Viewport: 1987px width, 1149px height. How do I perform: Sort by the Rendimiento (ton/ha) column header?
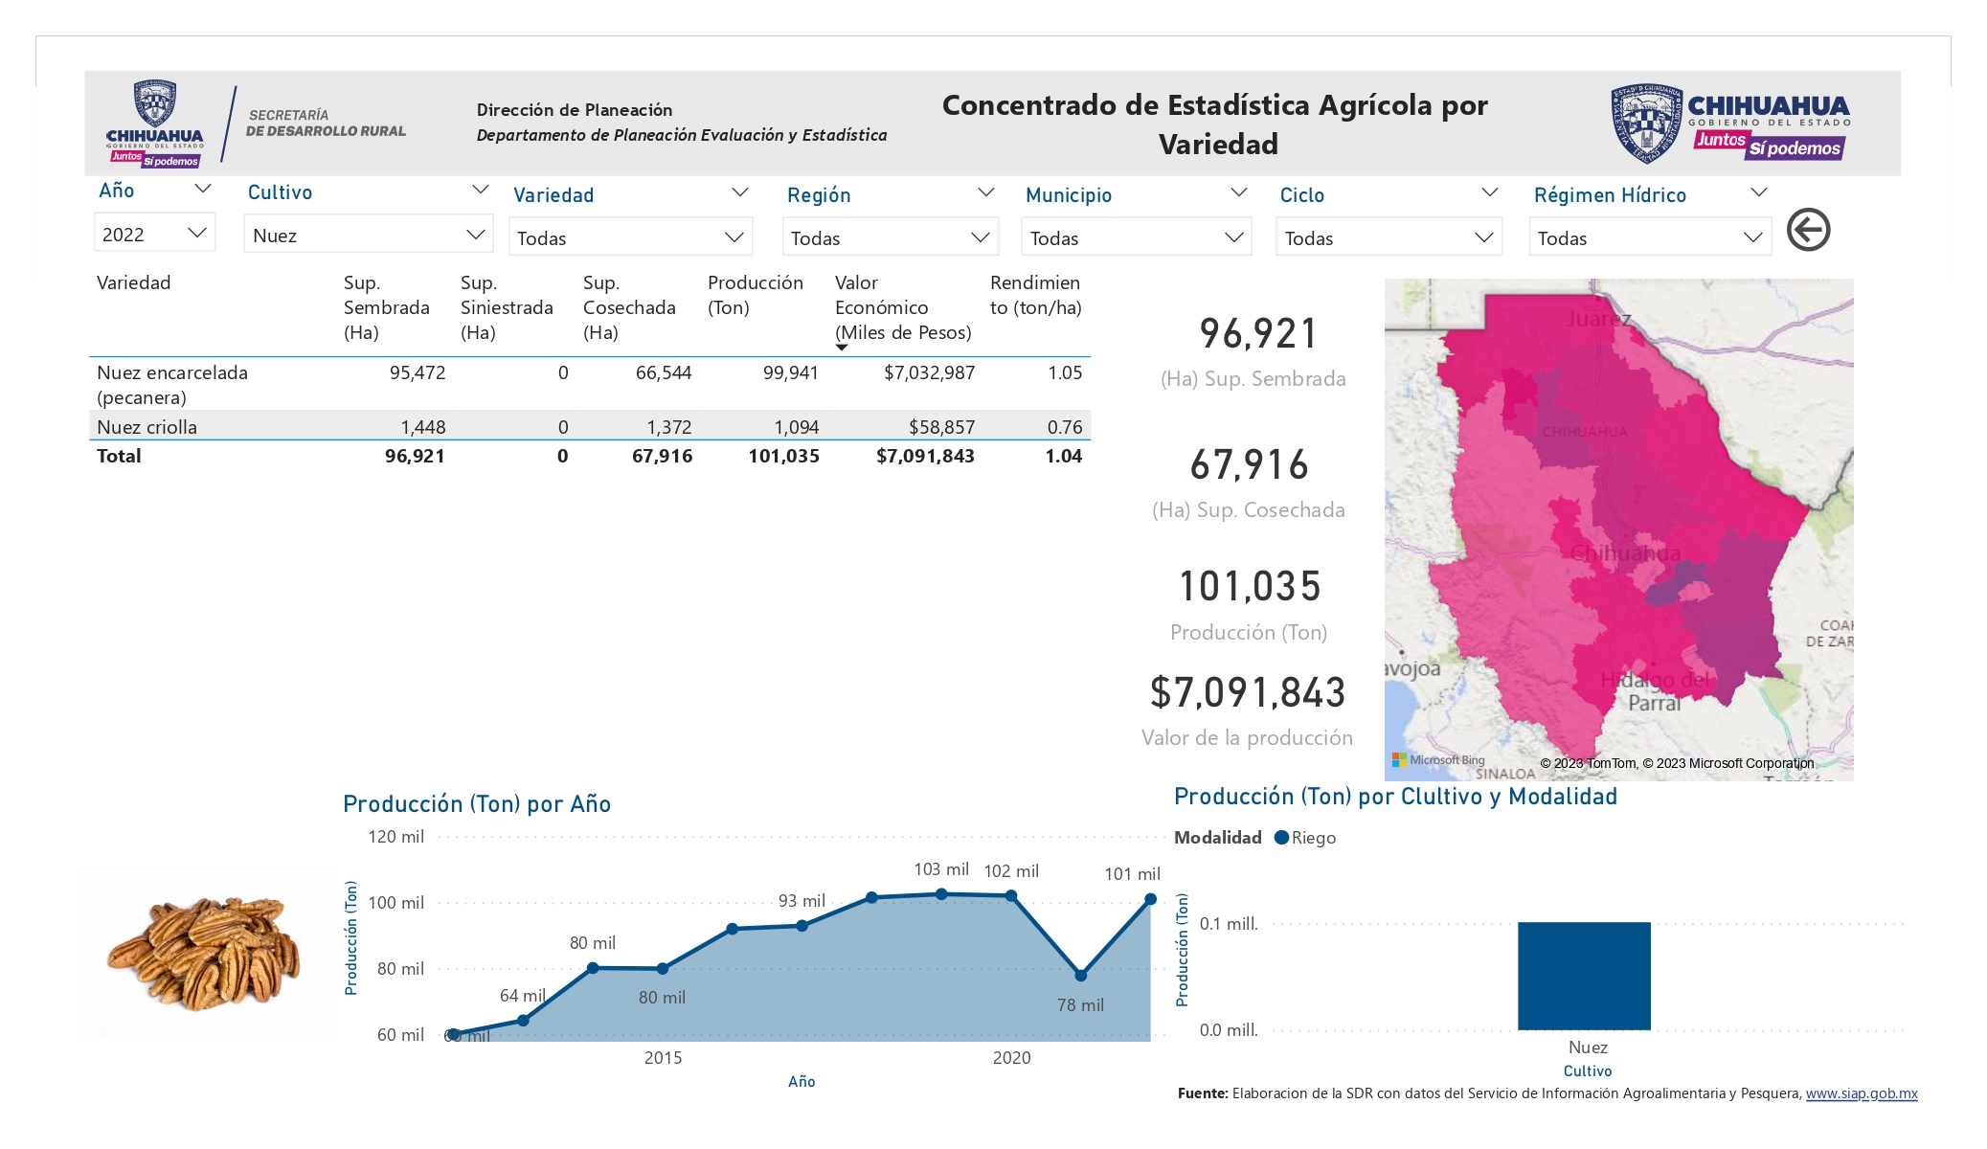[x=1035, y=295]
